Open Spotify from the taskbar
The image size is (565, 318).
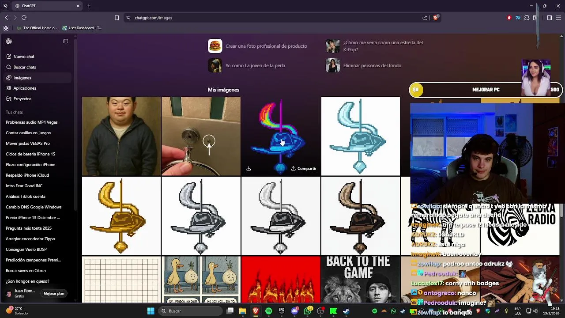[x=268, y=311]
